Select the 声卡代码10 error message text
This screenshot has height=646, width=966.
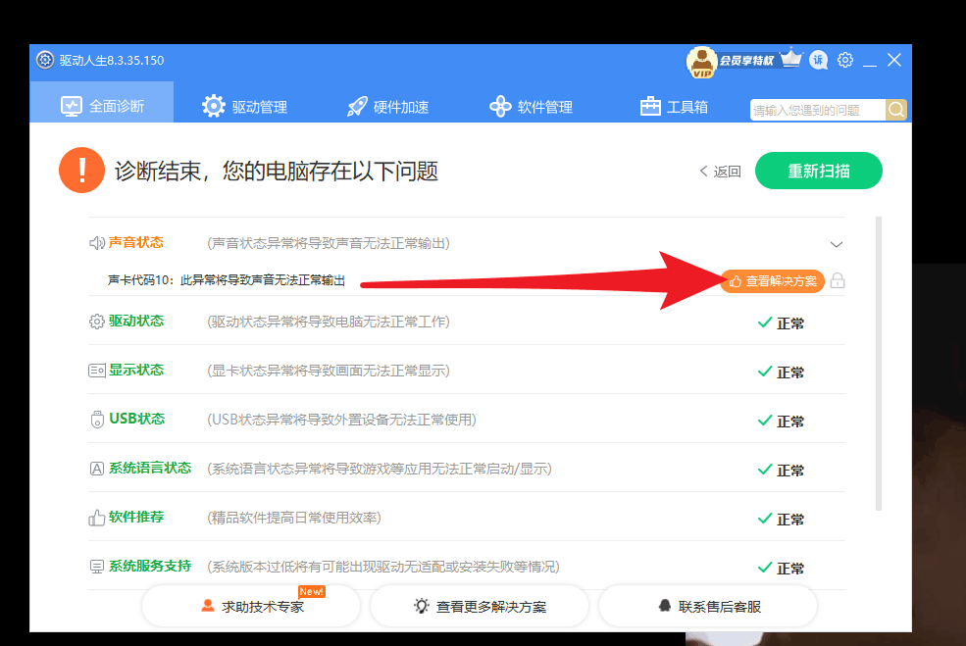[227, 280]
